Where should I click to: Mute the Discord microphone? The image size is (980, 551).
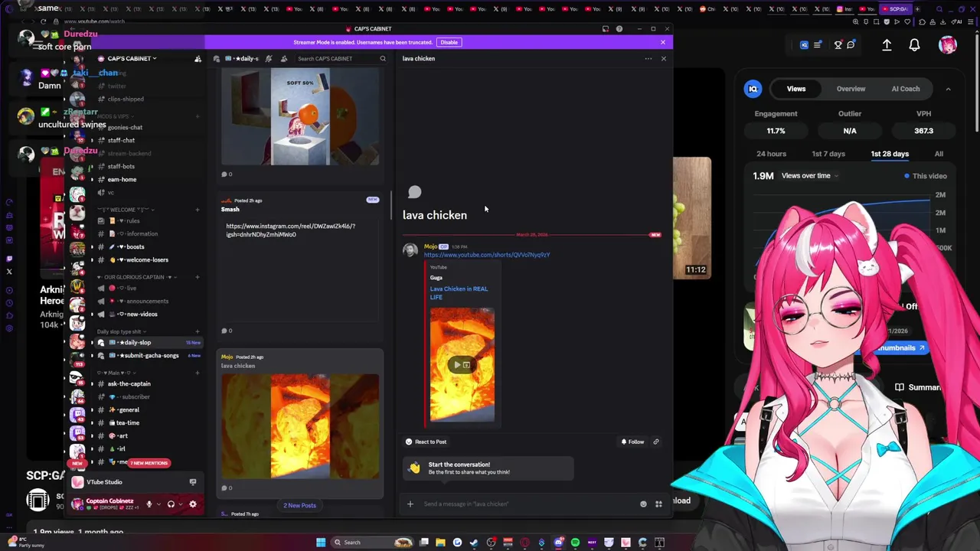[149, 504]
